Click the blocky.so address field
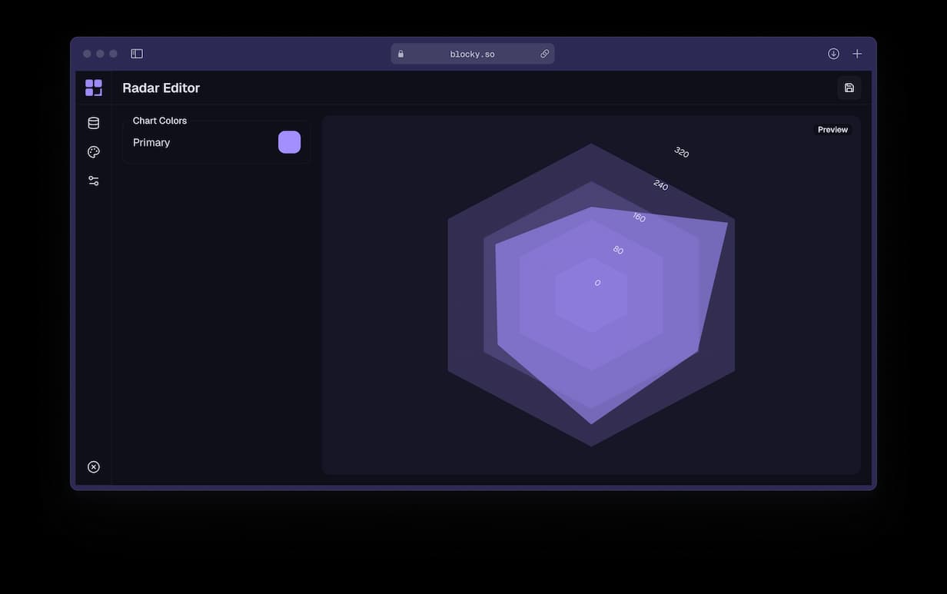 [473, 54]
